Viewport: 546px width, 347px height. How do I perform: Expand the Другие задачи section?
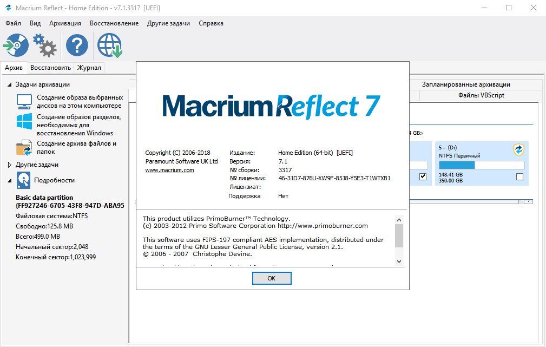[x=9, y=165]
